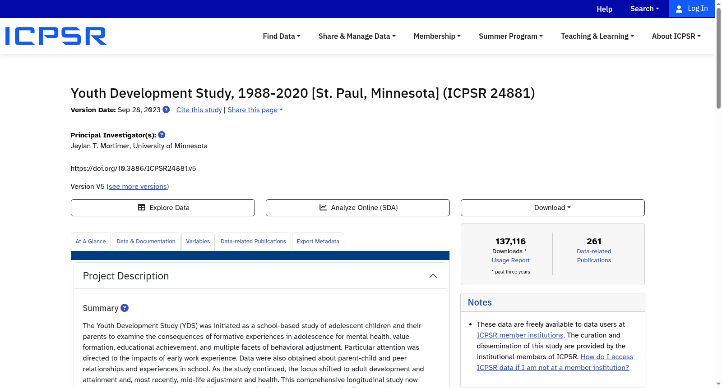722x388 pixels.
Task: Open the Download dropdown button
Action: coord(553,208)
